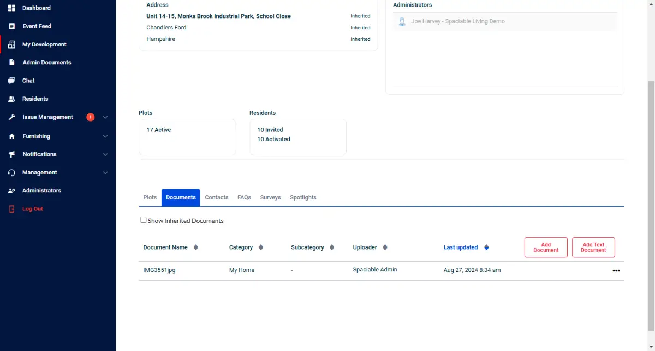Sort by Last updated column arrows
This screenshot has width=655, height=351.
(486, 247)
